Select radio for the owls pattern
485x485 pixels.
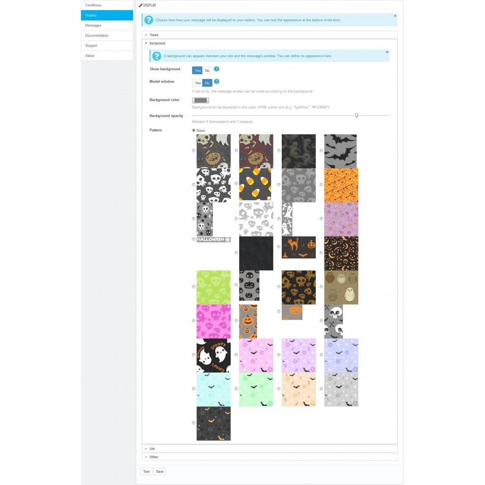pyautogui.click(x=322, y=287)
